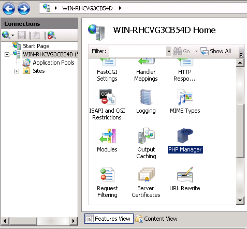
Task: Switch to Features View tab
Action: coord(109,219)
